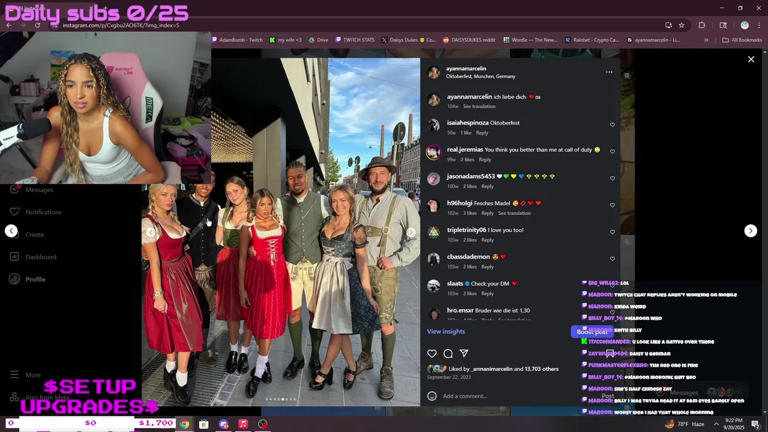
Task: Open All Bookmarks folder
Action: (x=742, y=40)
